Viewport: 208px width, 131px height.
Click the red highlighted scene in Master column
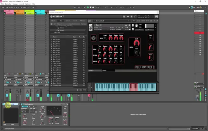199,33
